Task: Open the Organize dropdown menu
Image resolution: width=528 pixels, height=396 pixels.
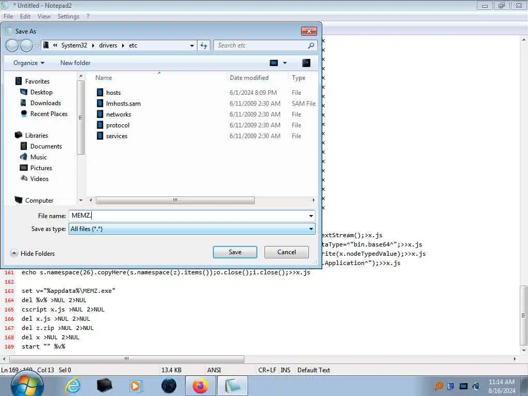Action: click(x=29, y=63)
